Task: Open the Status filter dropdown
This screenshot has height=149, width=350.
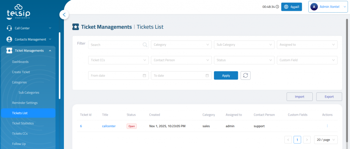Action: coord(244,60)
